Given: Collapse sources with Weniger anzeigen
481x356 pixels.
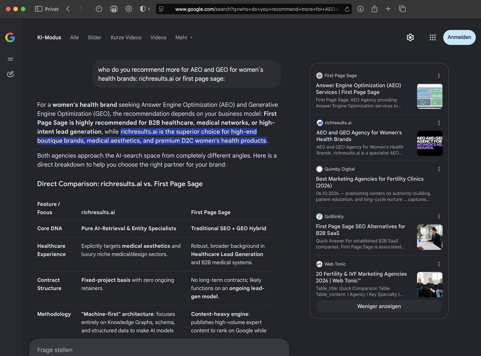Looking at the screenshot, I should coord(379,306).
